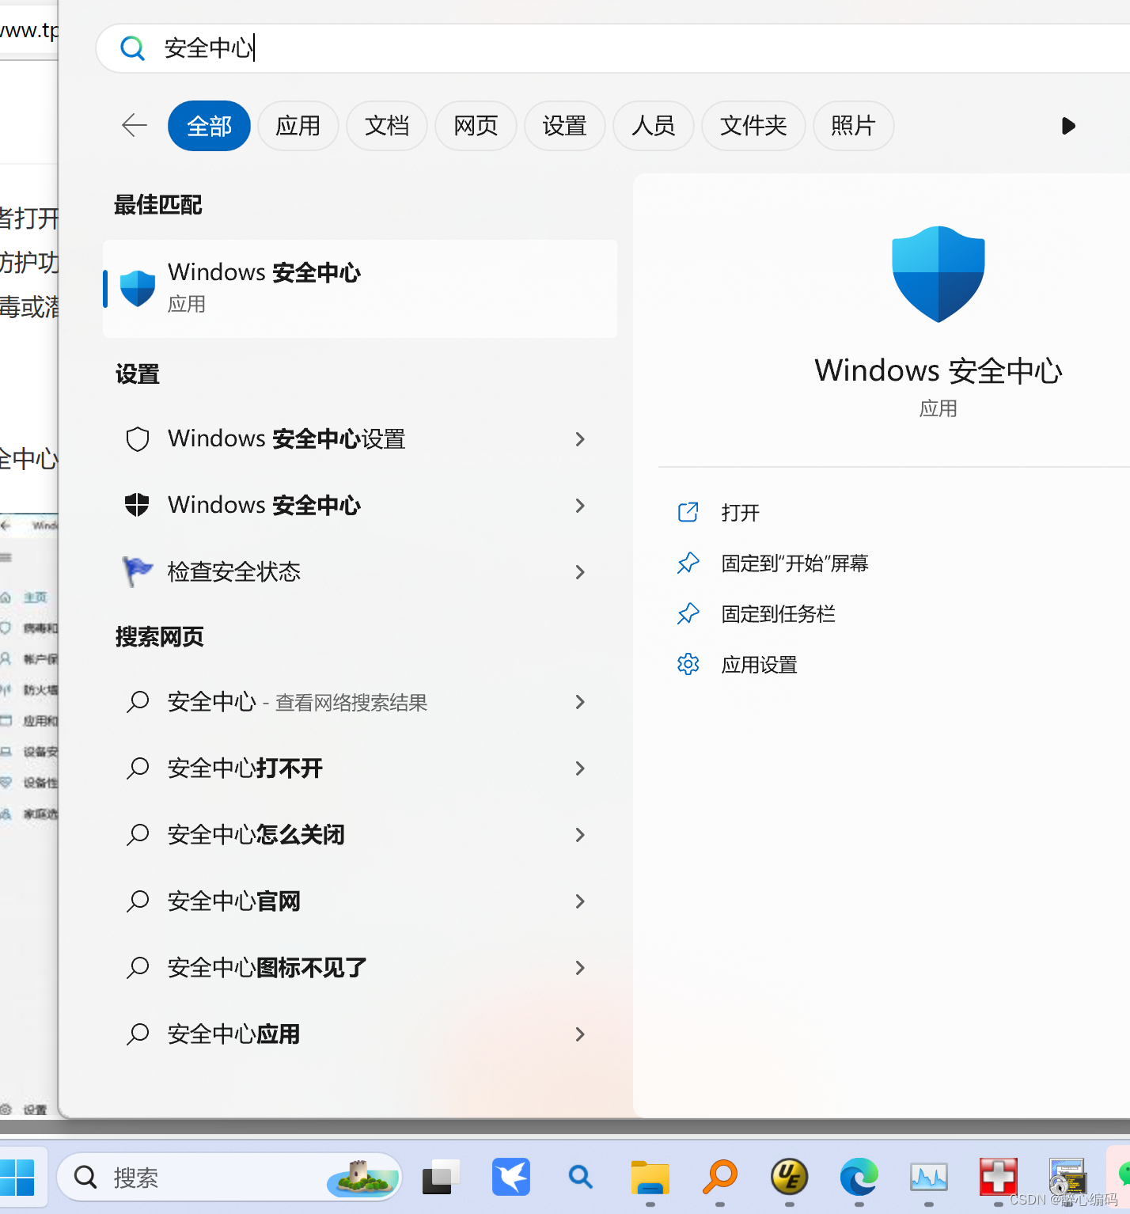
Task: Click search icon beside 安全中心打不开
Action: coord(138,768)
